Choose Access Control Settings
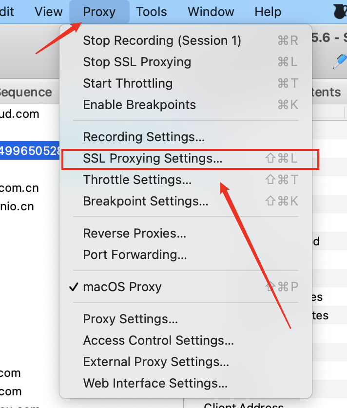 coord(158,340)
